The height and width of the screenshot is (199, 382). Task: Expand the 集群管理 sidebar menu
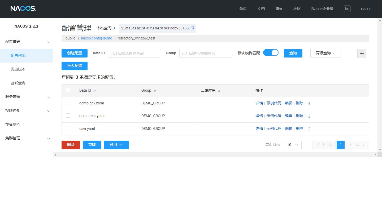tap(27, 138)
